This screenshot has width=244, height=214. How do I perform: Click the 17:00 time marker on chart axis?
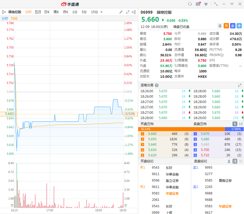pyautogui.click(x=50, y=211)
